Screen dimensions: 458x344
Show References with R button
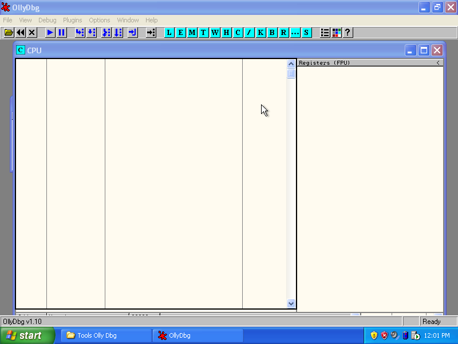tap(283, 33)
